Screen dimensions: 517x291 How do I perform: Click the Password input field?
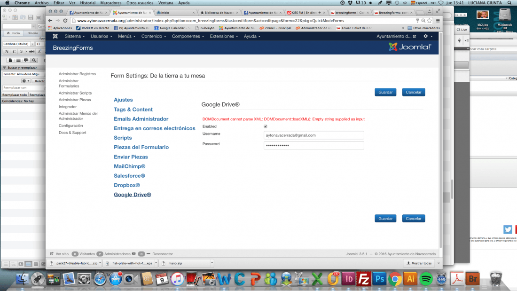(x=313, y=146)
